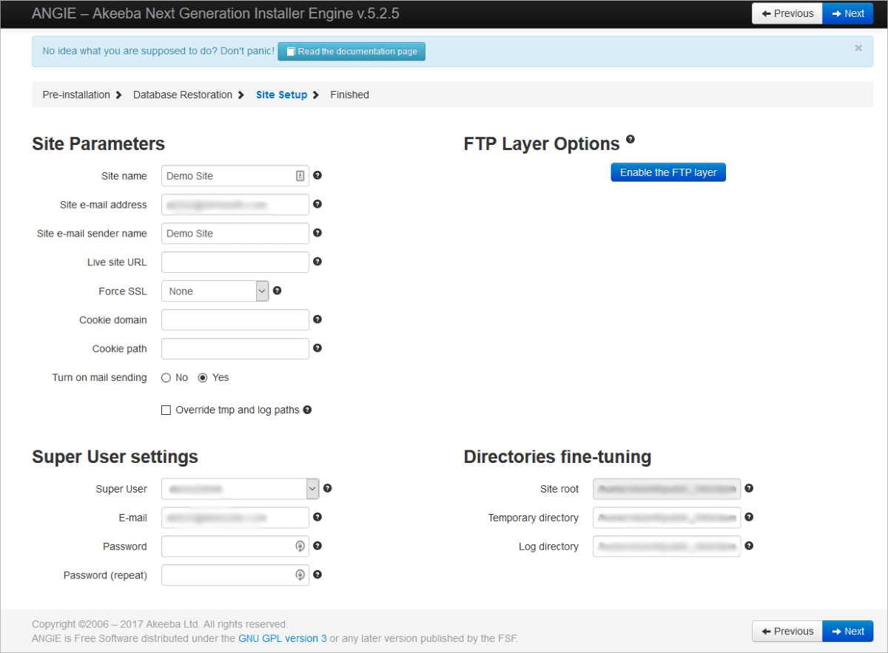Click help icon beside Live site URL
This screenshot has height=653, width=888.
(317, 262)
